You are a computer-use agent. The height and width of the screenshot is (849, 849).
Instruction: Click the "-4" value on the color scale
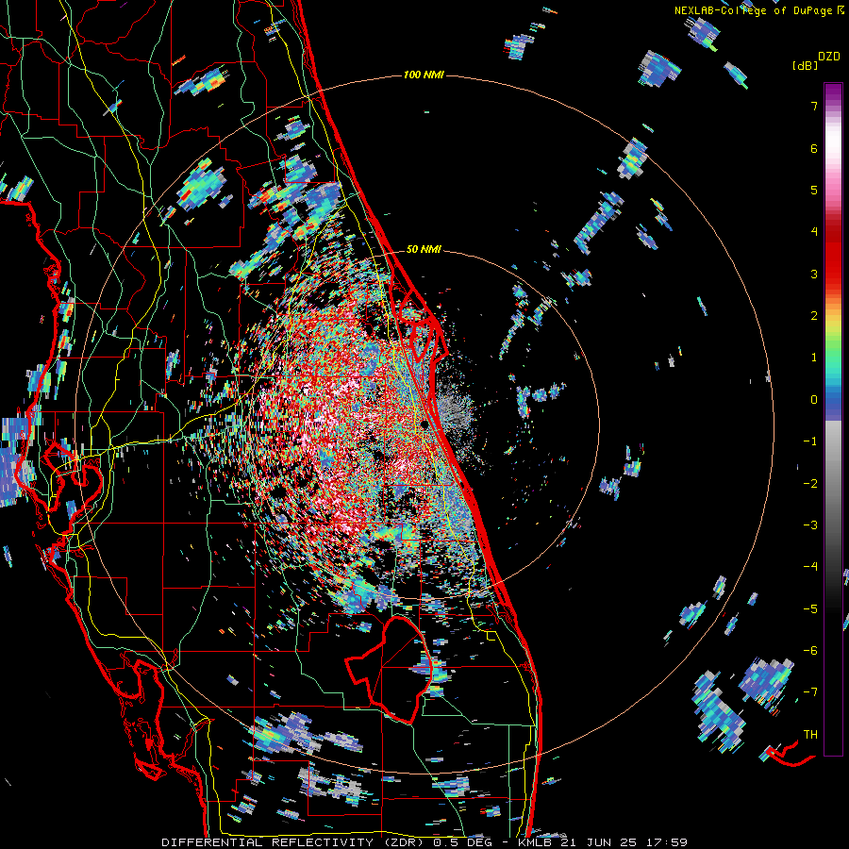click(x=810, y=567)
